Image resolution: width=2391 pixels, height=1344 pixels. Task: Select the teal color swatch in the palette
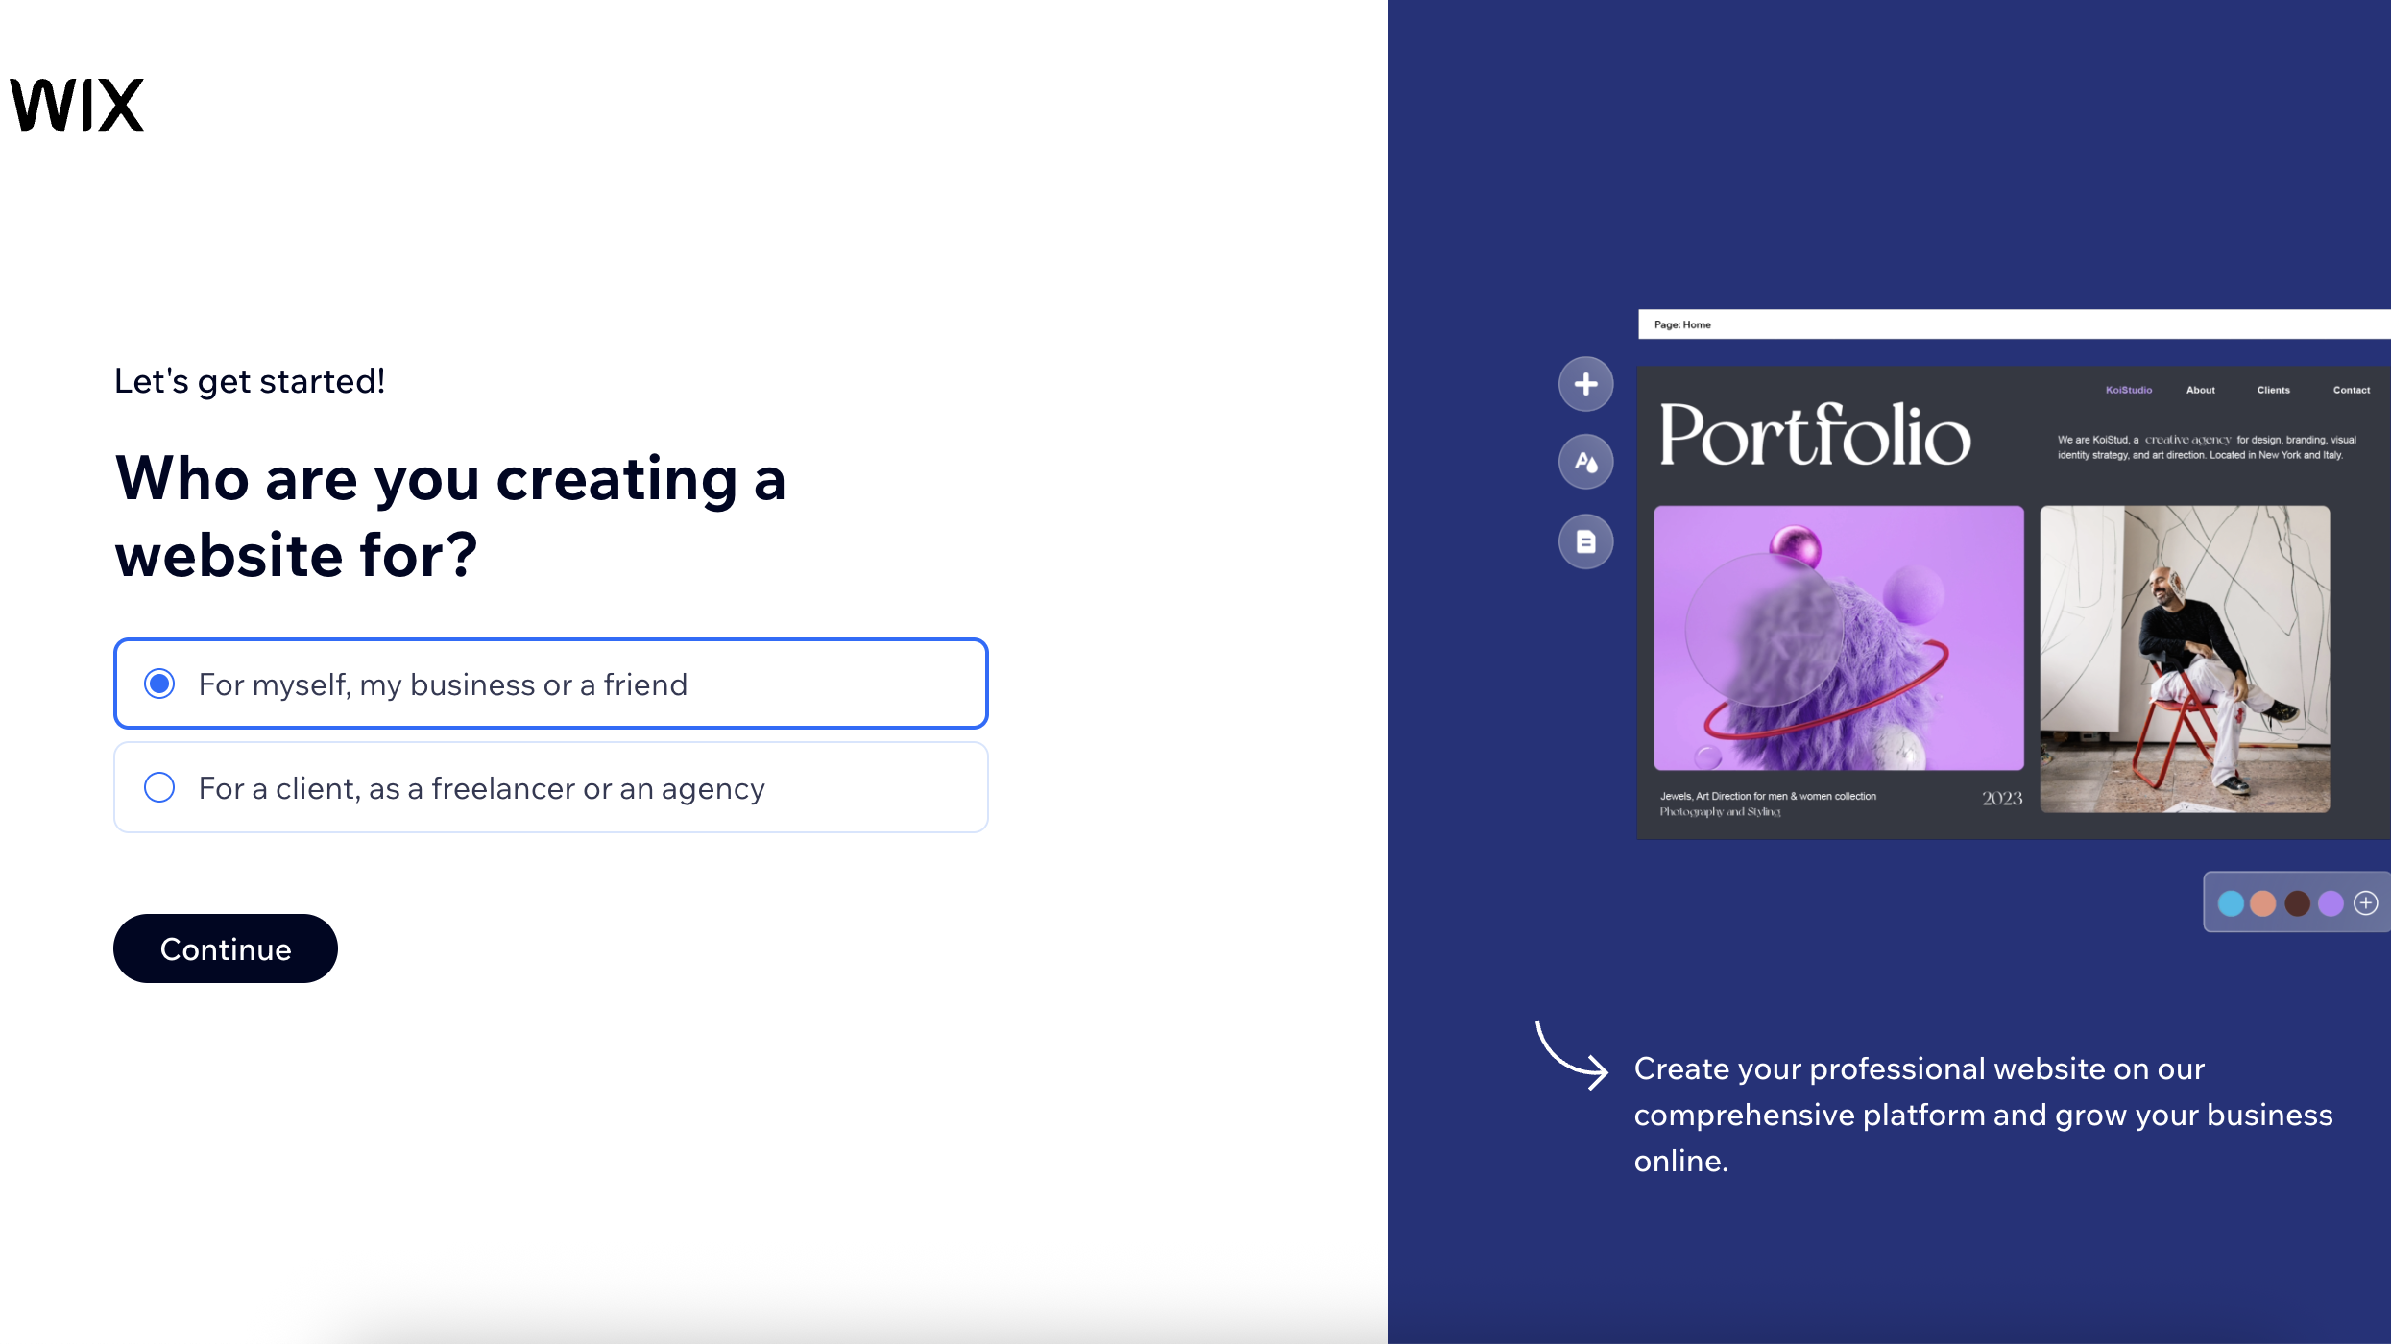coord(2233,902)
